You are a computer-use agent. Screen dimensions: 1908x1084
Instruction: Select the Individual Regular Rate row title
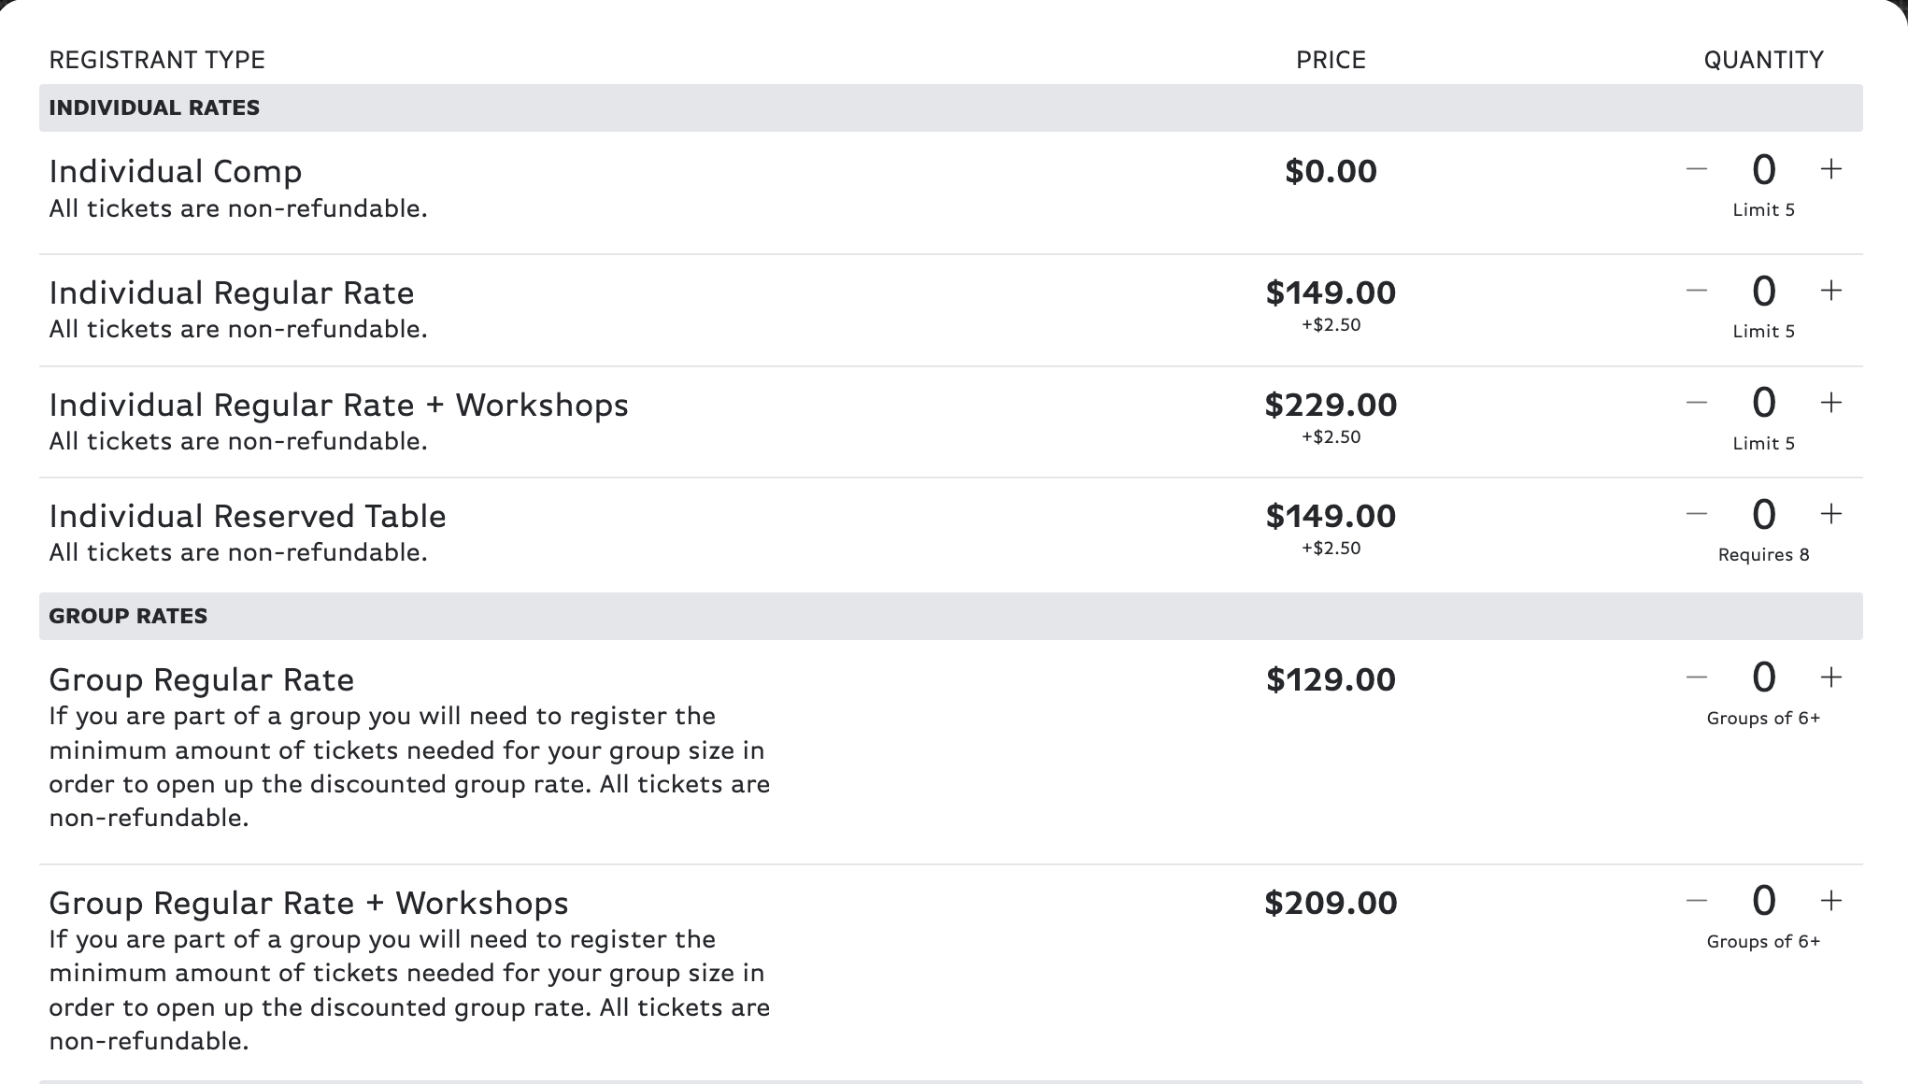tap(232, 292)
